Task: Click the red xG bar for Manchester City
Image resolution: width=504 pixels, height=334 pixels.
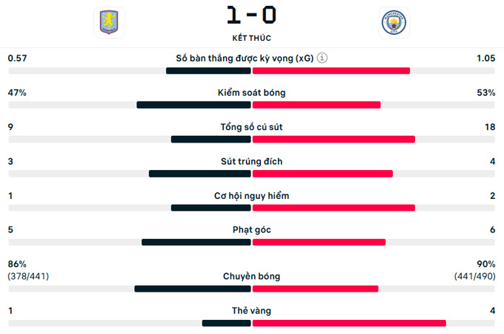Action: (331, 71)
